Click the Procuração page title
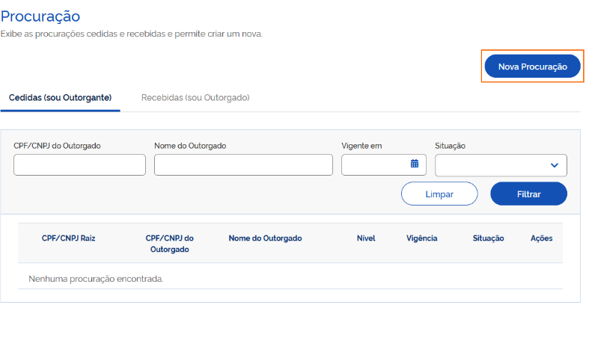The width and height of the screenshot is (589, 355). click(x=40, y=16)
